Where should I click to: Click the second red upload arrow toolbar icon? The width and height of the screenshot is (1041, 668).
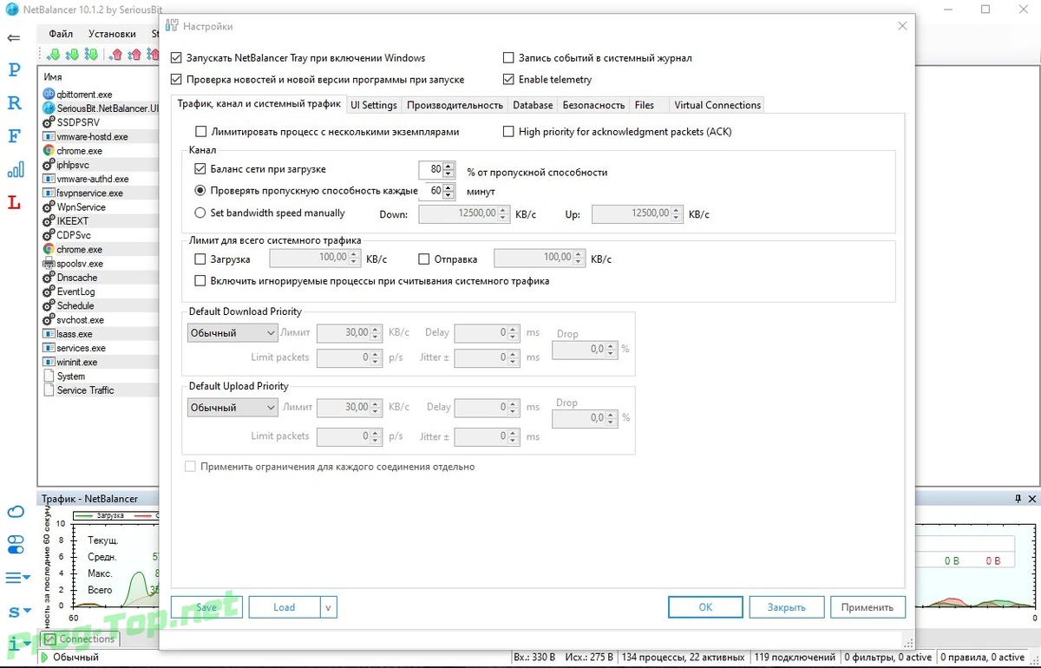point(134,55)
